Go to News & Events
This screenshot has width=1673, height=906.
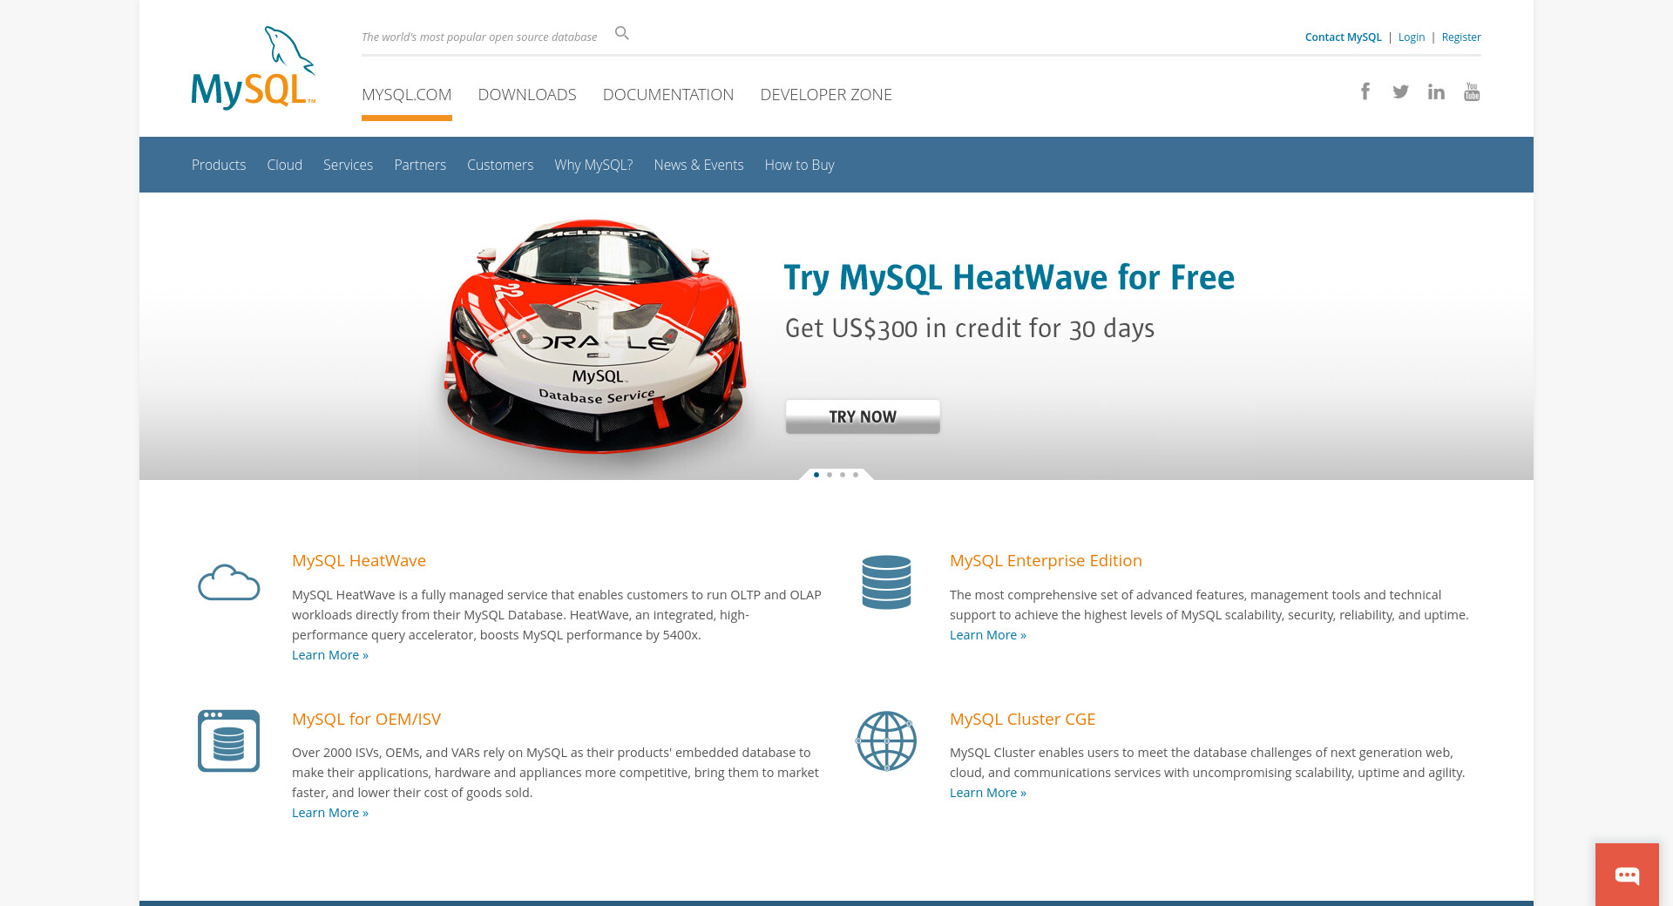tap(699, 165)
